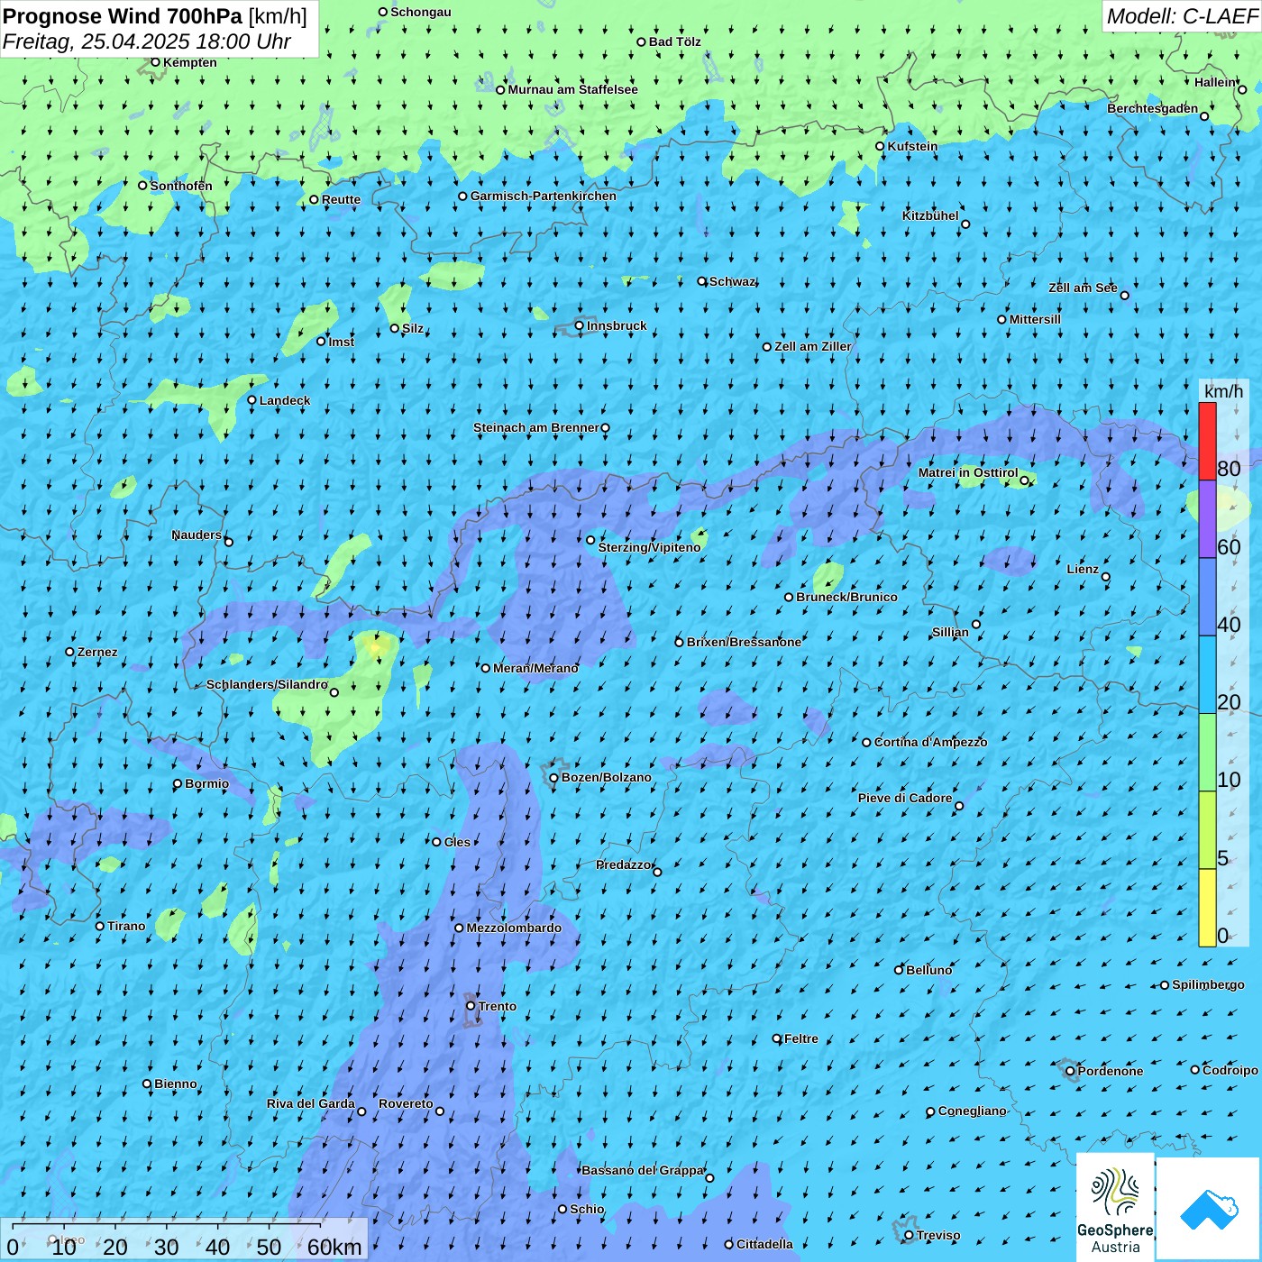Click the 'Sillian' label

click(950, 632)
